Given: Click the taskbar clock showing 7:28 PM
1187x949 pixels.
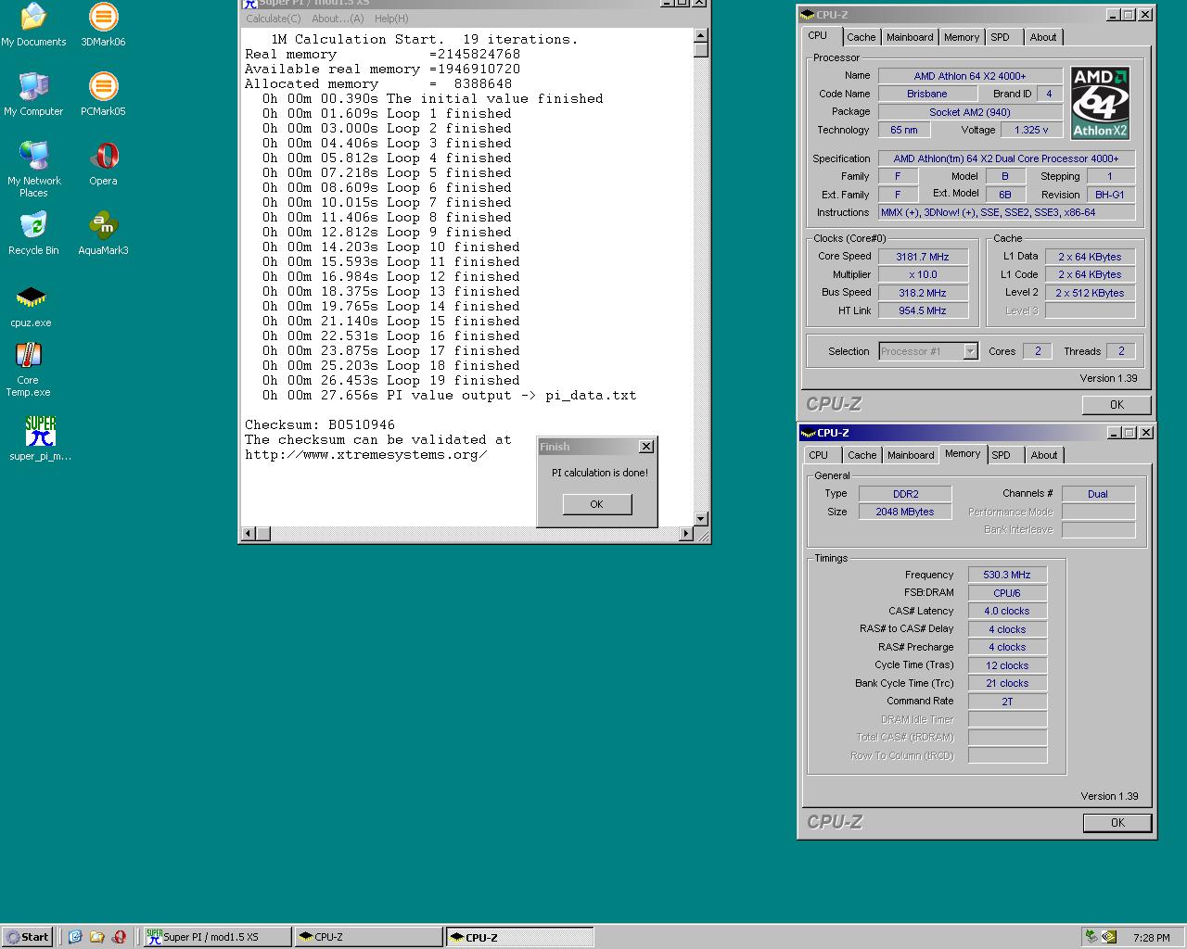Looking at the screenshot, I should (x=1151, y=938).
